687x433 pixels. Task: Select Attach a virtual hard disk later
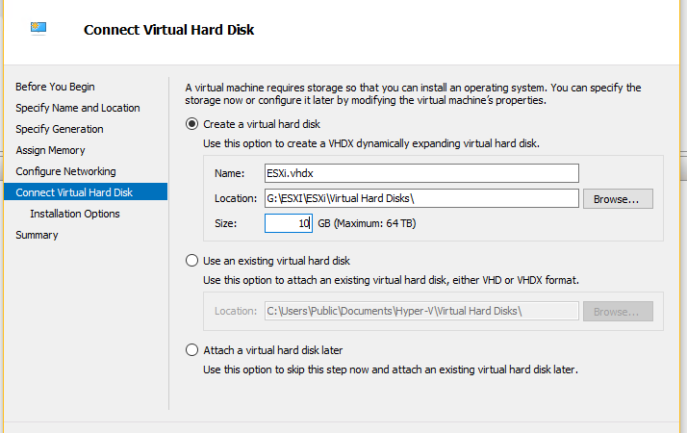[x=192, y=350]
